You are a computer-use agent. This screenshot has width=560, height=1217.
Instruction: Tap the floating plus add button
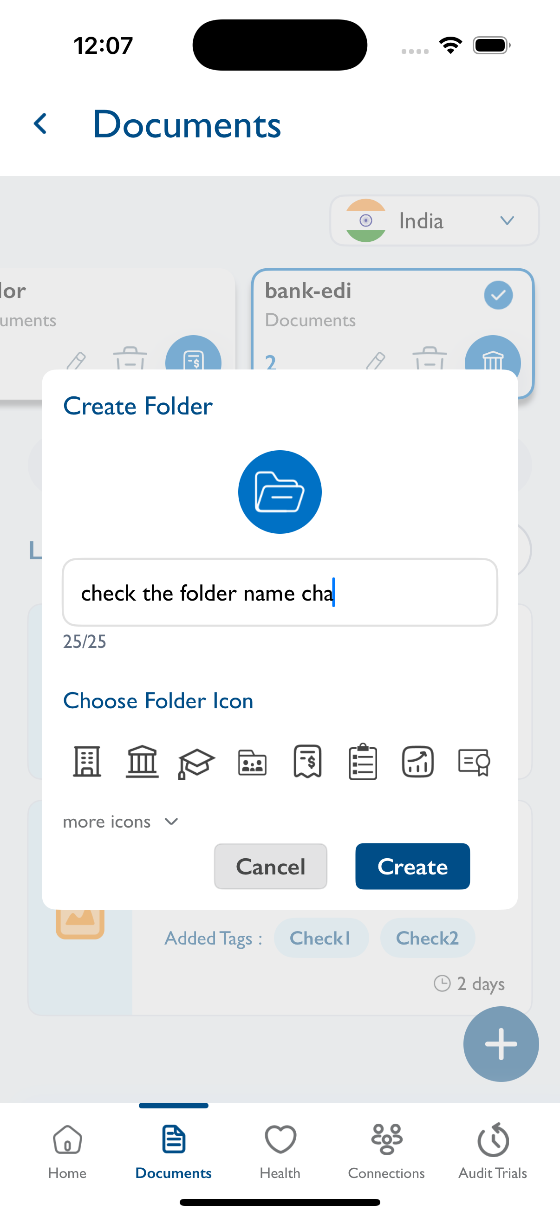[x=501, y=1044]
